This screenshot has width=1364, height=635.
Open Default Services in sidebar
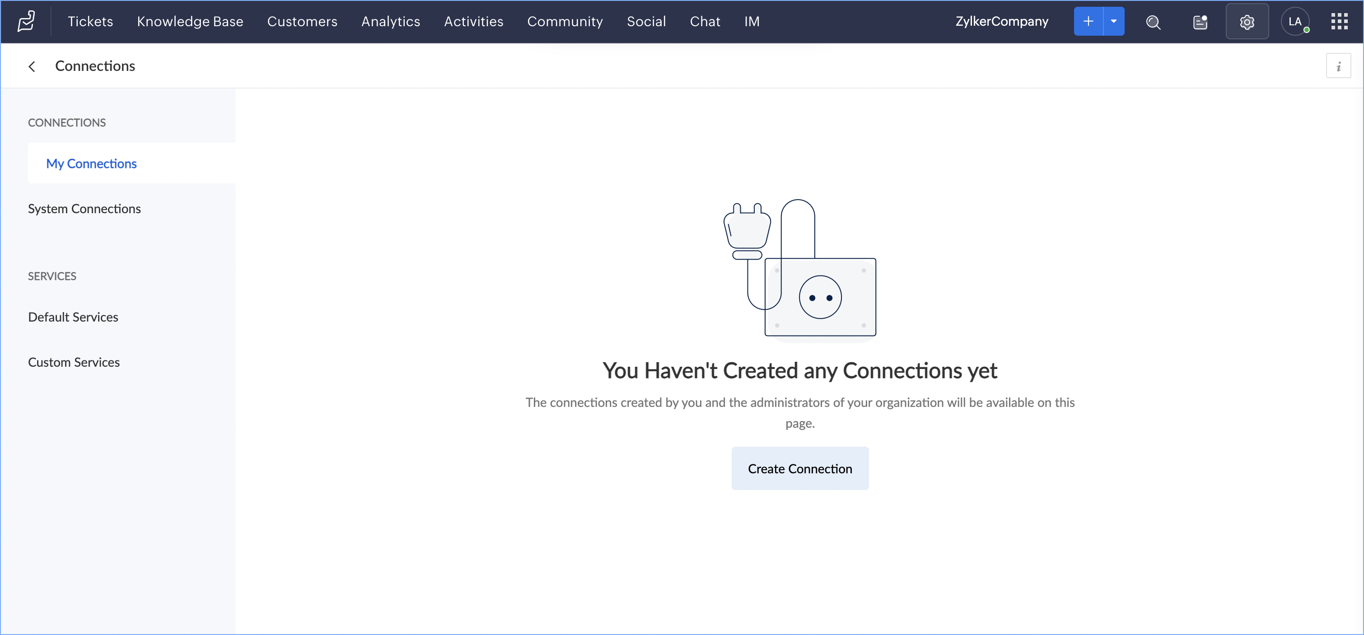click(73, 317)
